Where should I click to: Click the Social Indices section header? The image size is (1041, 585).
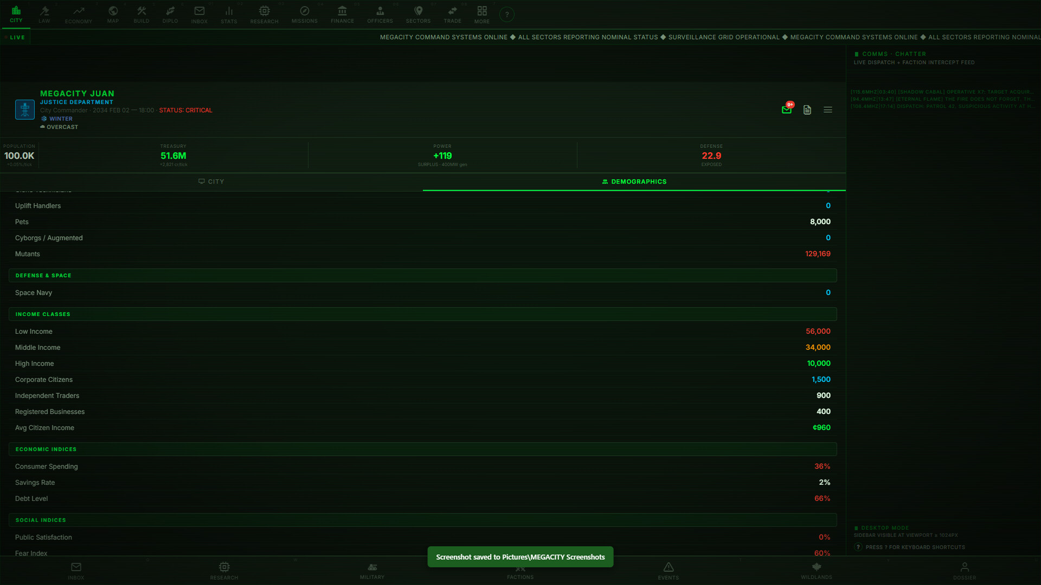(x=423, y=520)
